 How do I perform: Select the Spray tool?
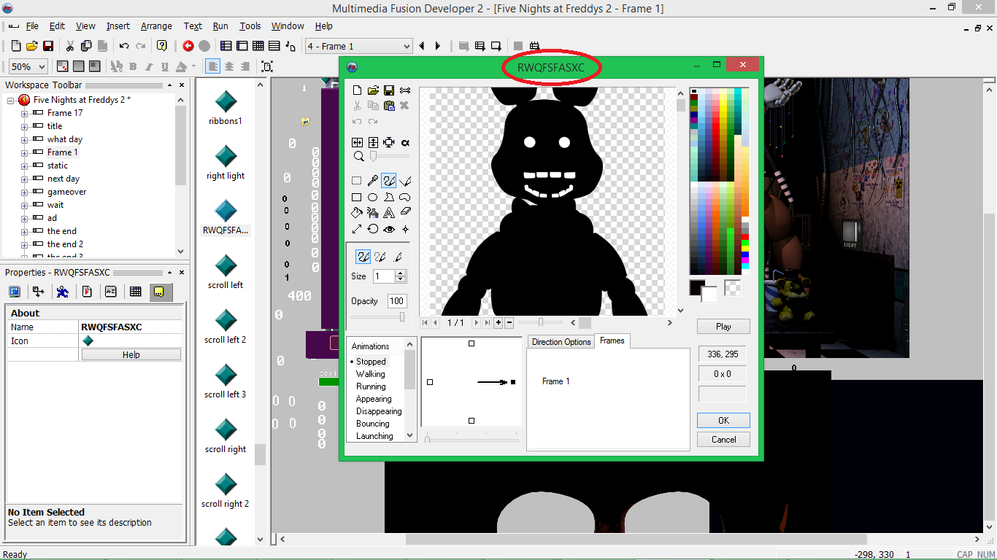(373, 213)
